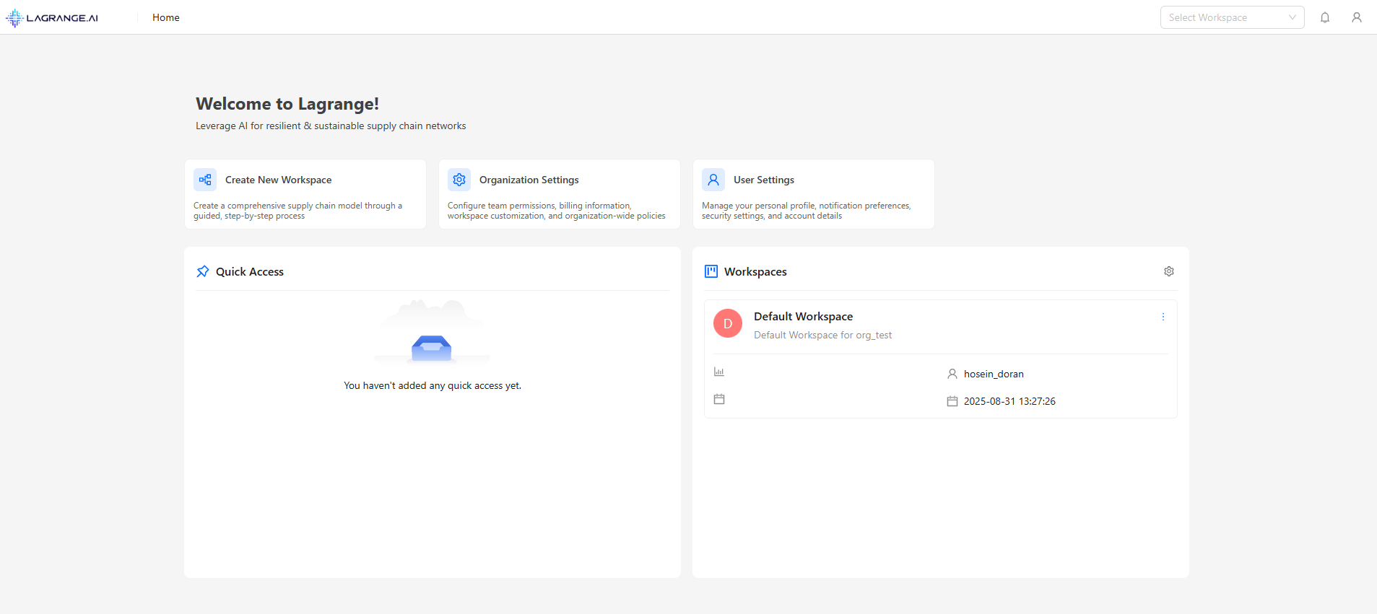
Task: Expand Default Workspace three-dot menu
Action: (x=1163, y=317)
